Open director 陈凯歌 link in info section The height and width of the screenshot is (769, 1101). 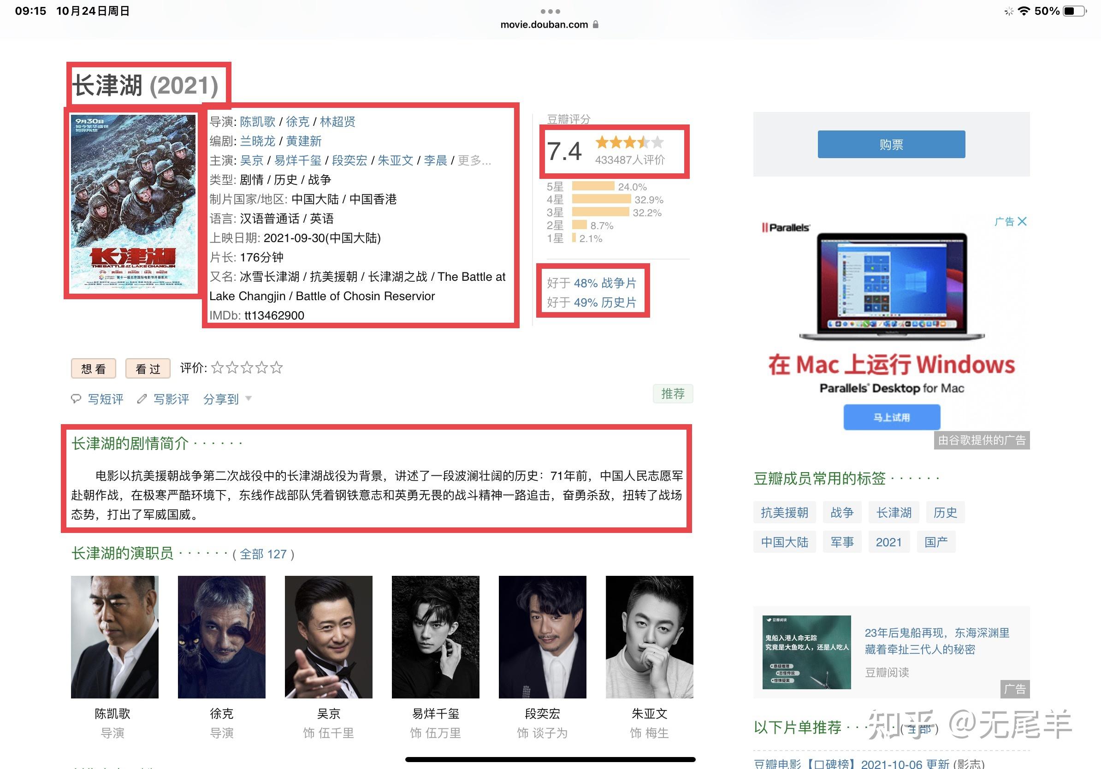258,122
